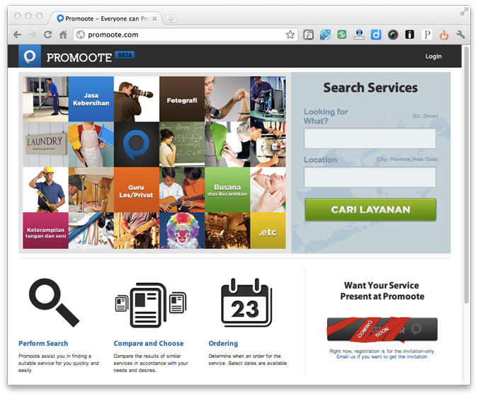Close the Promoote browser tab

(154, 18)
